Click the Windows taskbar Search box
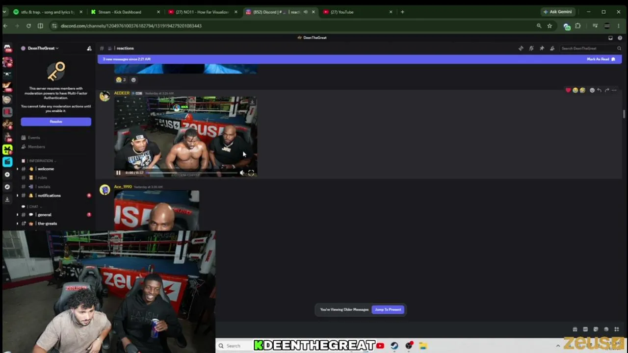The height and width of the screenshot is (353, 628). (233, 346)
